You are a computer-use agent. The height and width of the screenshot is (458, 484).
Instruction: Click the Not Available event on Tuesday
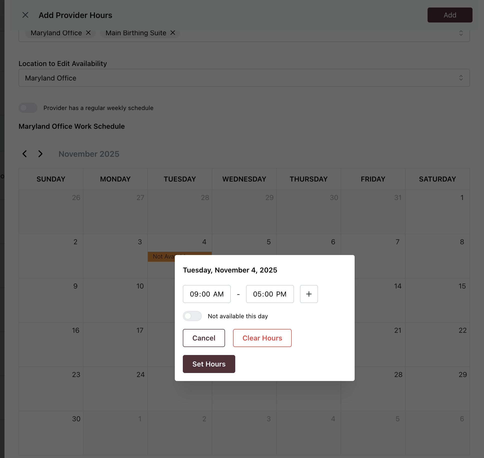click(161, 256)
